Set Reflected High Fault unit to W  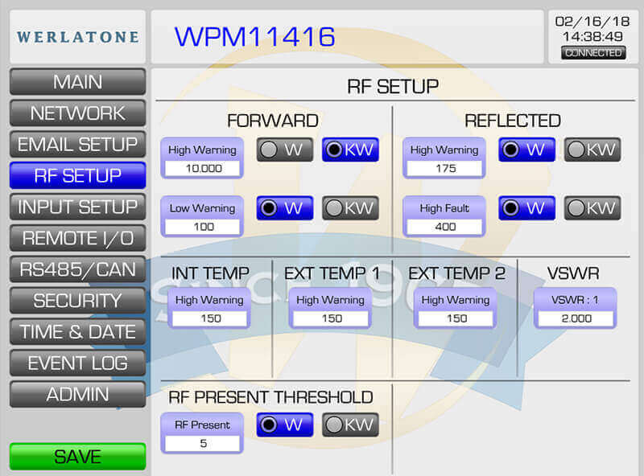[527, 208]
